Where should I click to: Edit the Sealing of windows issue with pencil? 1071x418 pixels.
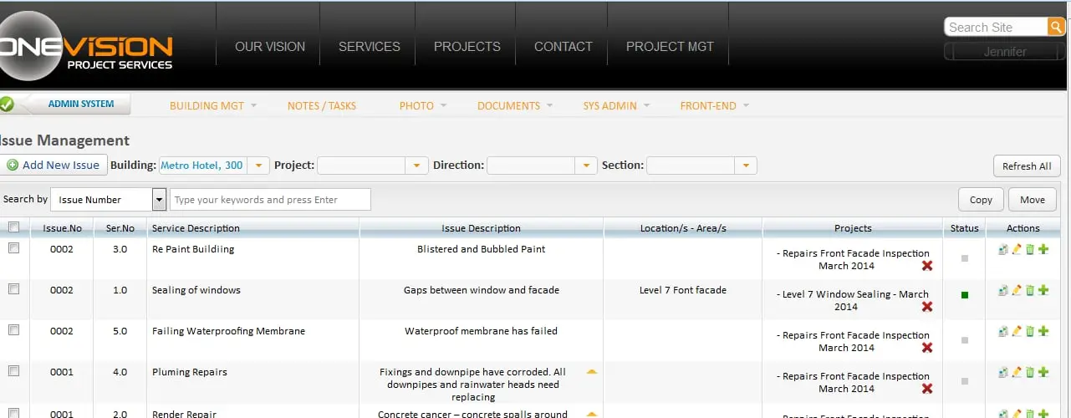(1017, 290)
